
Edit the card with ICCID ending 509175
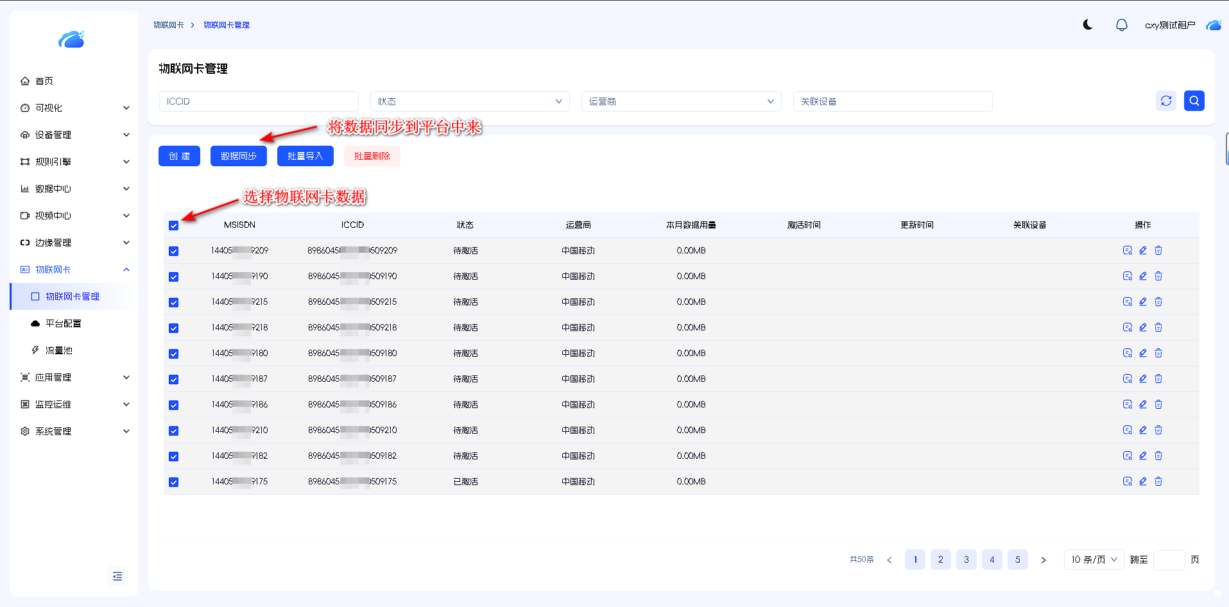point(1143,481)
